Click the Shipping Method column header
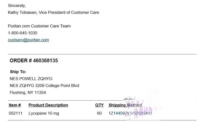 (x=125, y=105)
